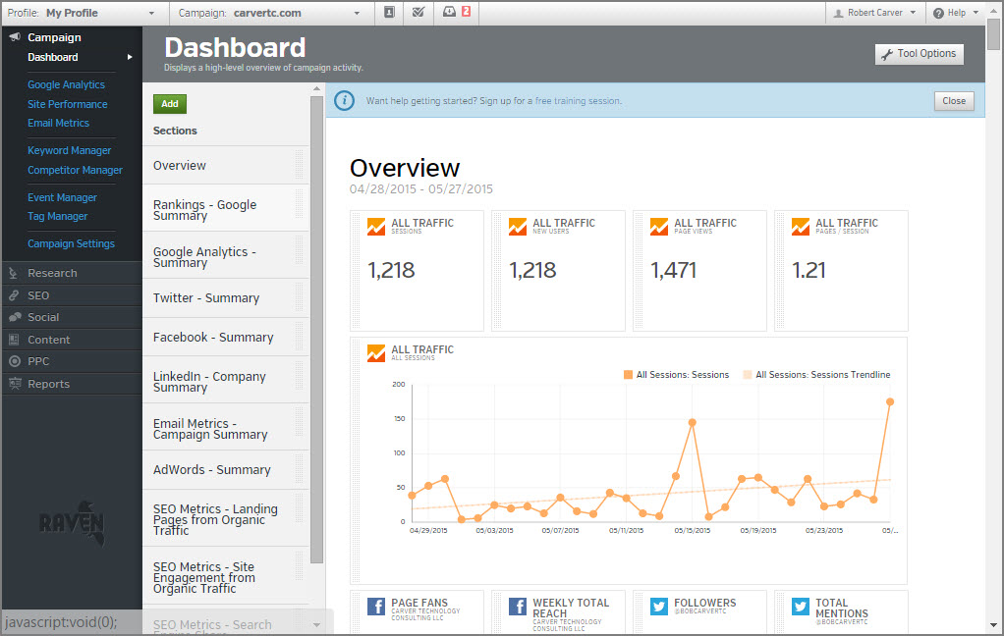Expand the Content menu section
This screenshot has height=636, width=1004.
click(x=72, y=340)
